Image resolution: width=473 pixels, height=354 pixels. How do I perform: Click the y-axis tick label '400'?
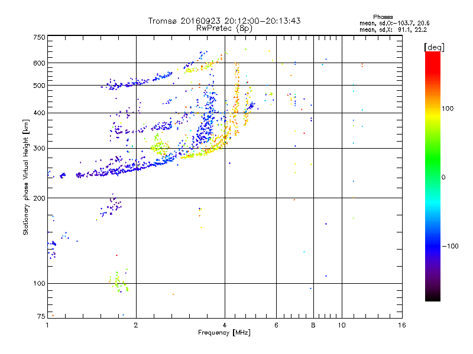(39, 113)
